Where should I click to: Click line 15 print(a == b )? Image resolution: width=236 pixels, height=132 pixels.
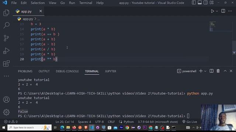point(45,34)
